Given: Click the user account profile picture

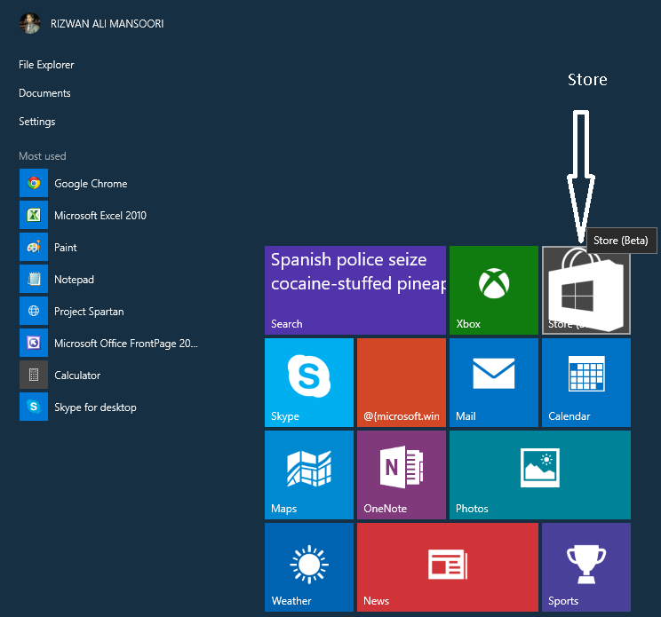Looking at the screenshot, I should [x=30, y=23].
